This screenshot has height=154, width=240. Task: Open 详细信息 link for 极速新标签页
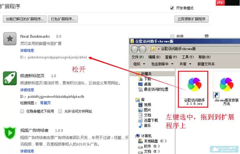[x=27, y=90]
